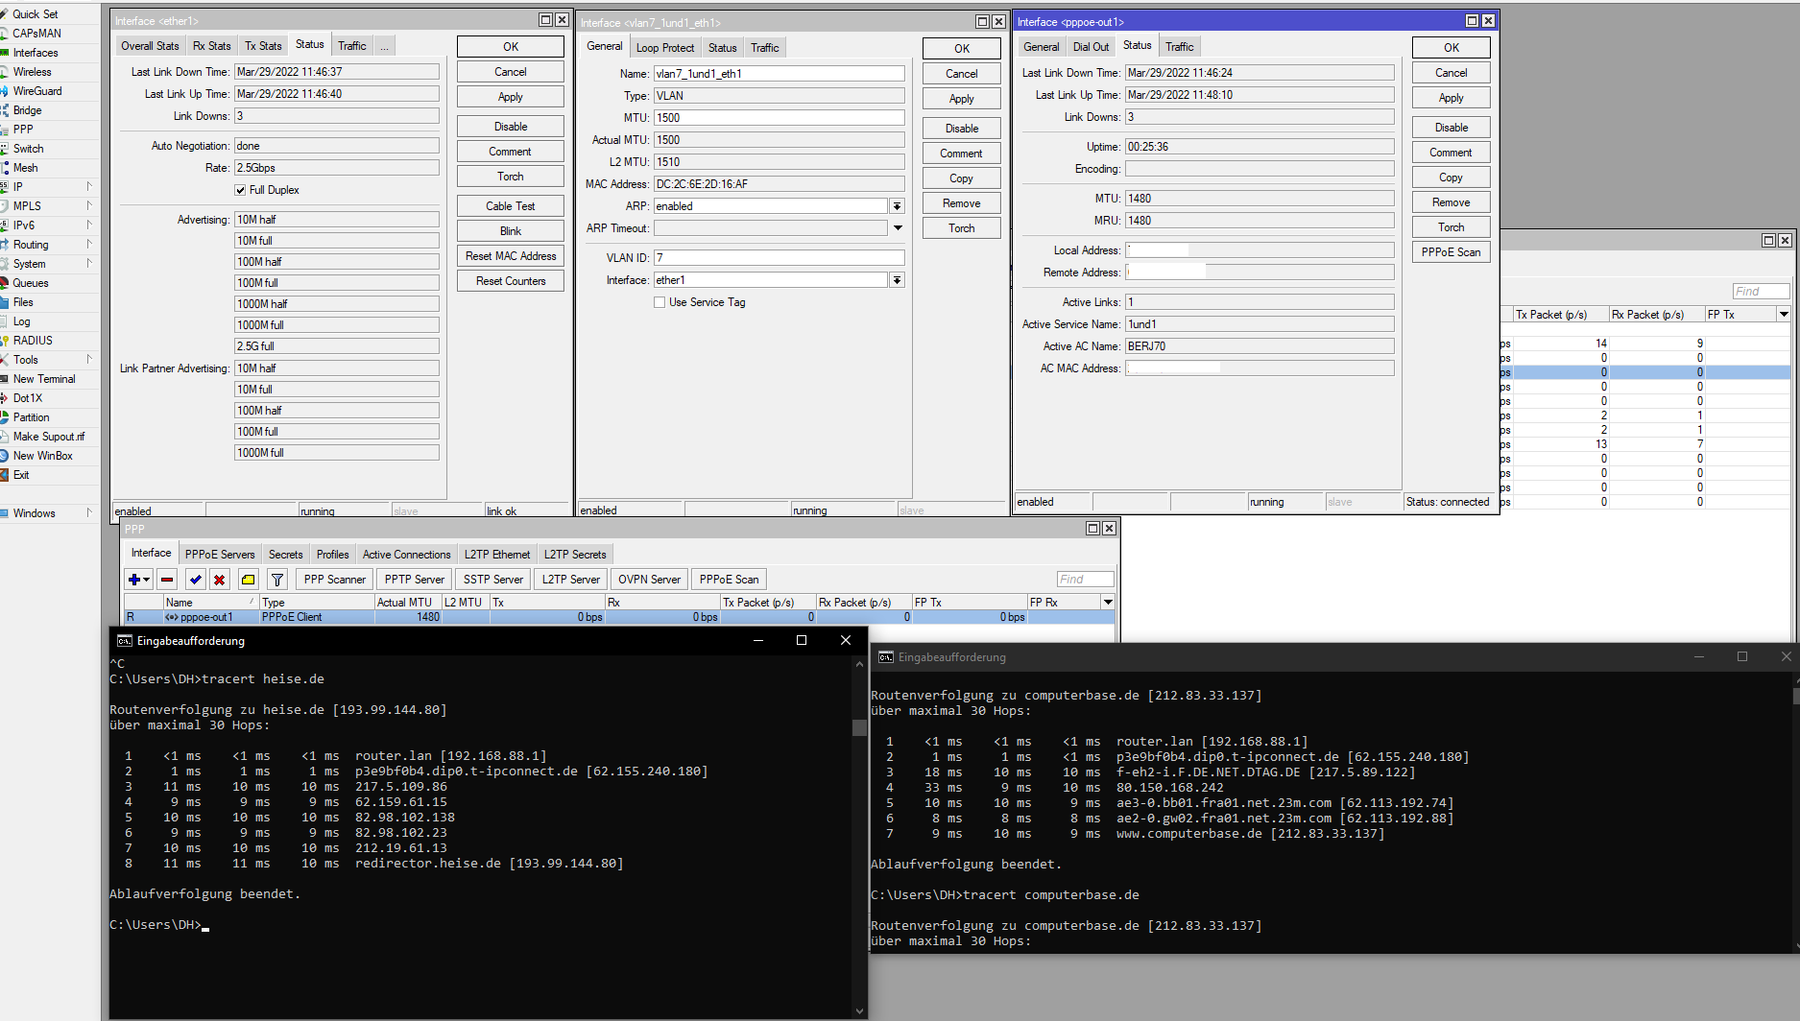Click the red X disable icon in PPP toolbar
Screen dimensions: 1800x1021
click(220, 580)
